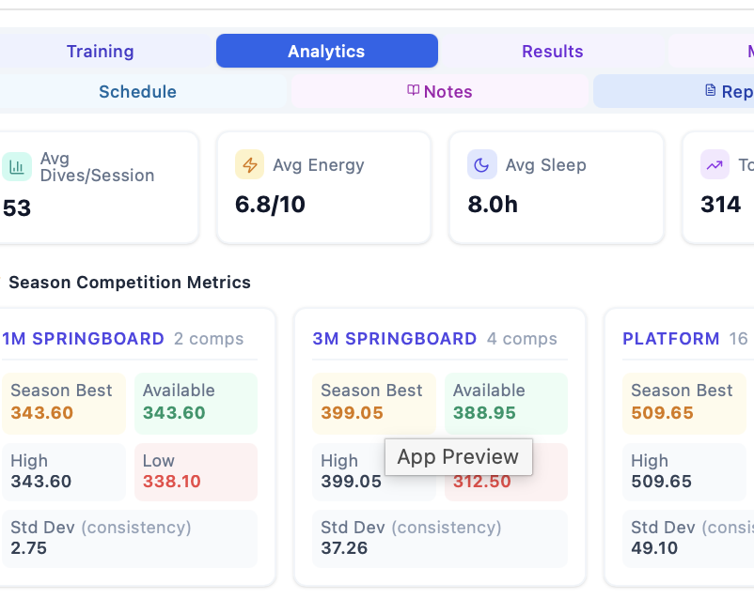Click the App Preview tooltip

(x=458, y=457)
